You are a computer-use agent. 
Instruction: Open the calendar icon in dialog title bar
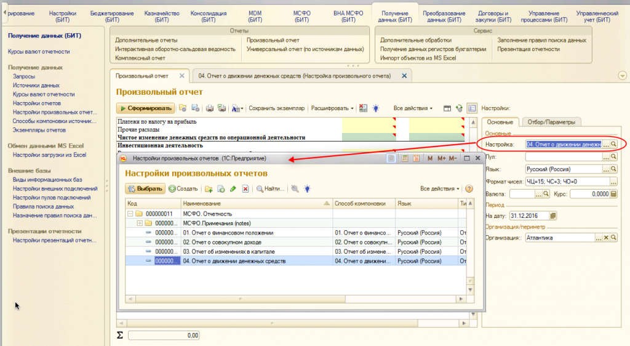[x=417, y=159]
